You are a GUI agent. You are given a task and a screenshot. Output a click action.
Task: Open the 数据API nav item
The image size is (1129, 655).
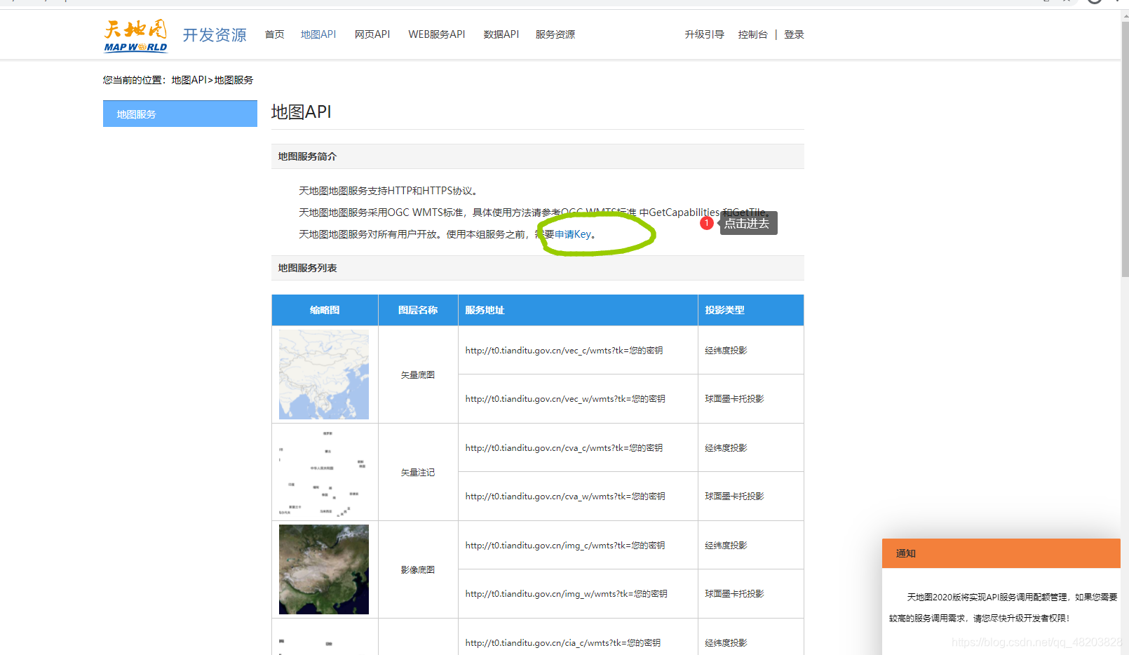point(501,34)
